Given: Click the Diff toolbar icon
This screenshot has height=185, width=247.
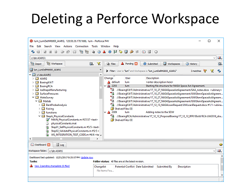Looking at the screenshot, I should (x=75, y=52).
